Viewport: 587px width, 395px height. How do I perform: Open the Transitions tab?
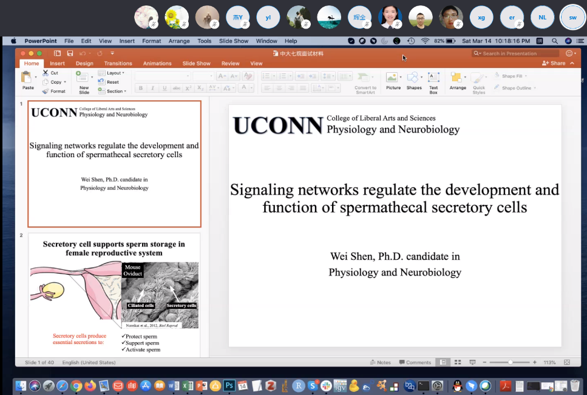[x=118, y=63]
